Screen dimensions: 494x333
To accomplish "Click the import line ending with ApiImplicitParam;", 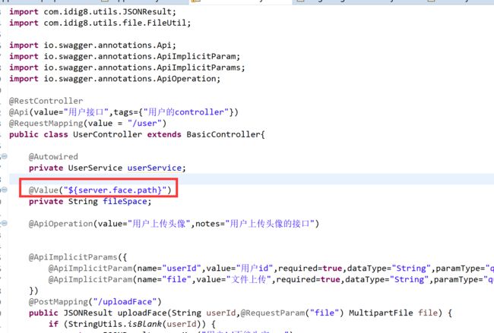I will pos(125,57).
